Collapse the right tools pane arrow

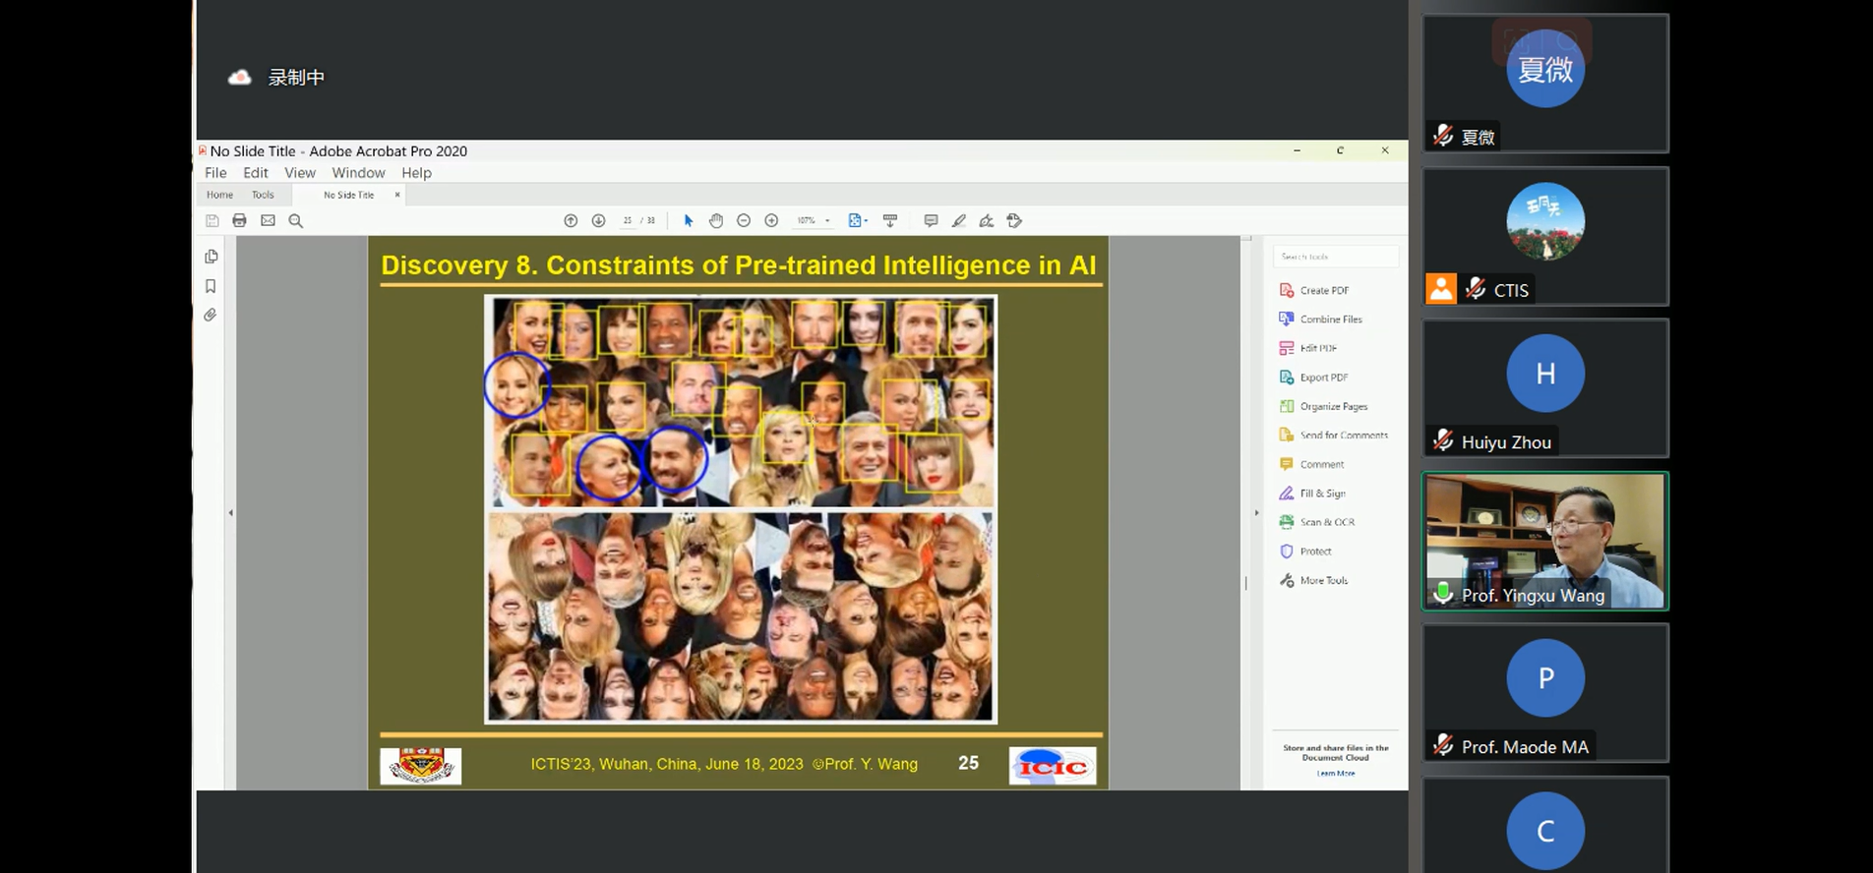pos(1256,512)
